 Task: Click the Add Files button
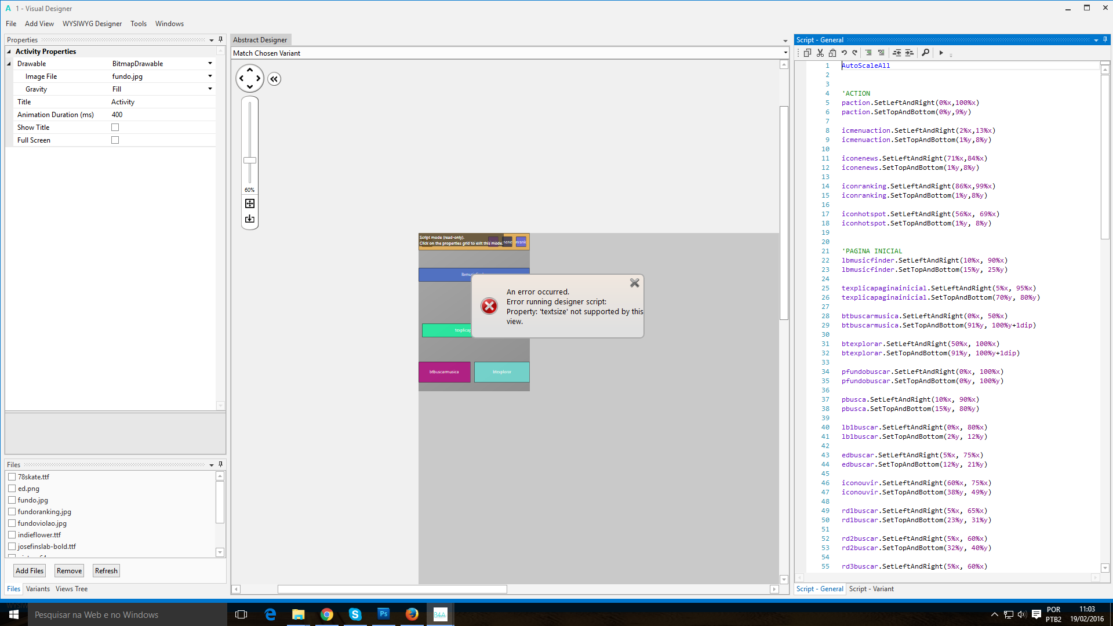pos(30,571)
